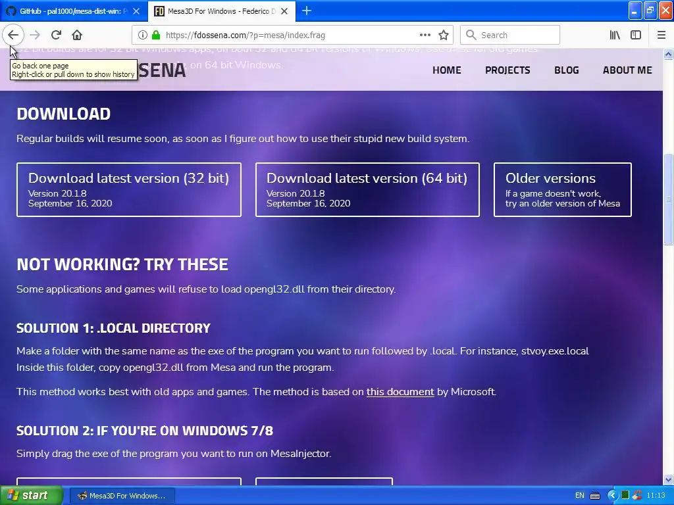Open the Older versions box
Viewport: 674px width, 505px height.
pyautogui.click(x=563, y=190)
